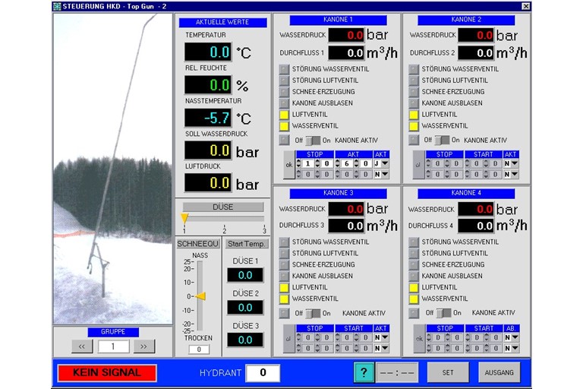Image resolution: width=583 pixels, height=389 pixels.
Task: Click the Start Temp. header button
Action: [x=247, y=244]
